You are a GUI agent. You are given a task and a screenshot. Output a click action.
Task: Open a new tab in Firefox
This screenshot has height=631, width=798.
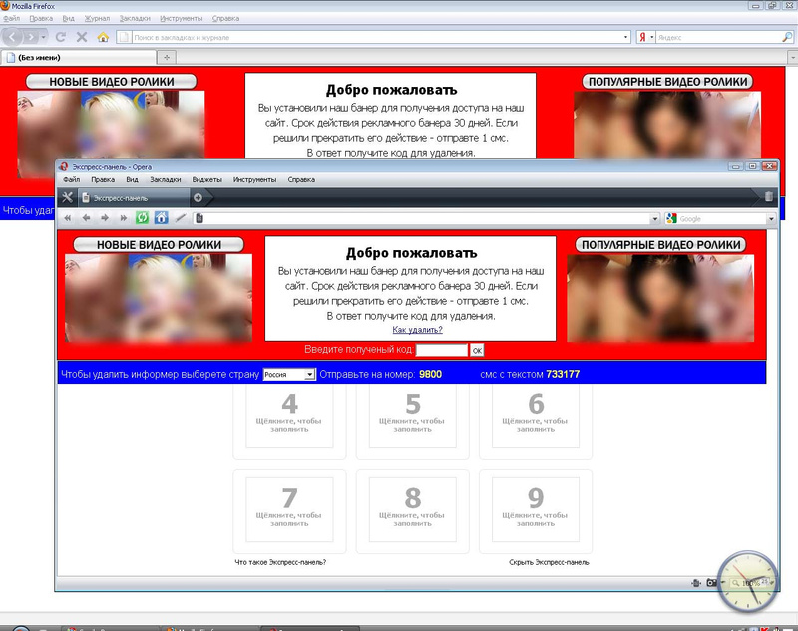[x=167, y=58]
